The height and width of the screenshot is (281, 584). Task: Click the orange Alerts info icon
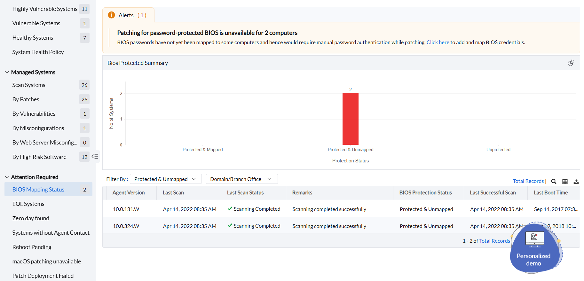pyautogui.click(x=111, y=15)
